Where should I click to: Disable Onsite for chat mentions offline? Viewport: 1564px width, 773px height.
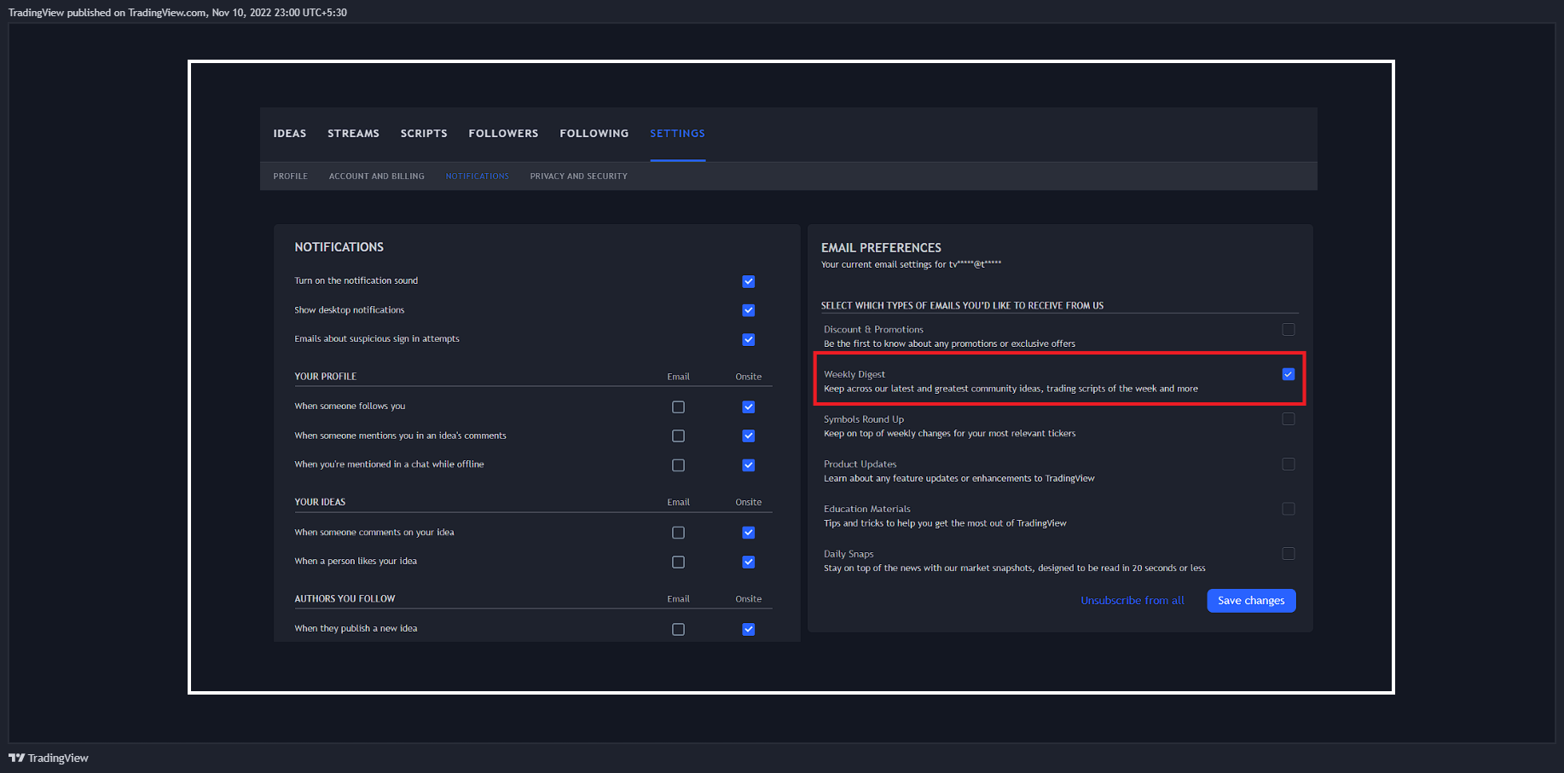pyautogui.click(x=748, y=464)
